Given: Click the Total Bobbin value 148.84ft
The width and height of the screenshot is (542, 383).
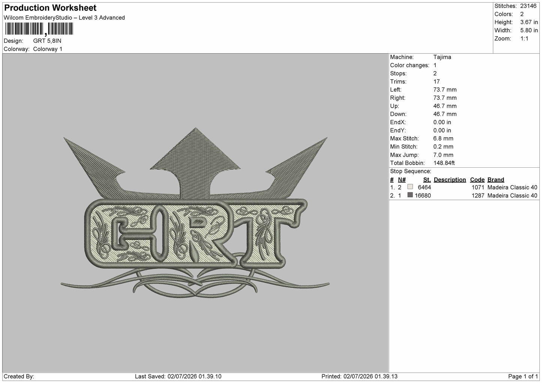Looking at the screenshot, I should (444, 163).
